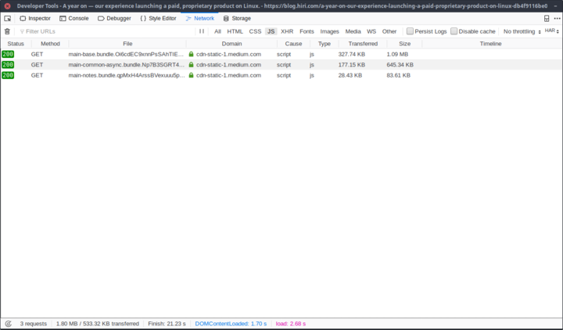Click the performance analysis icon in status bar

8,323
